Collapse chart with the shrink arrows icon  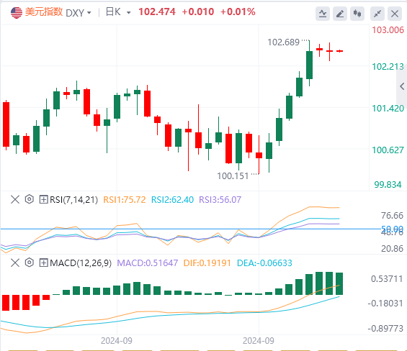click(x=377, y=14)
